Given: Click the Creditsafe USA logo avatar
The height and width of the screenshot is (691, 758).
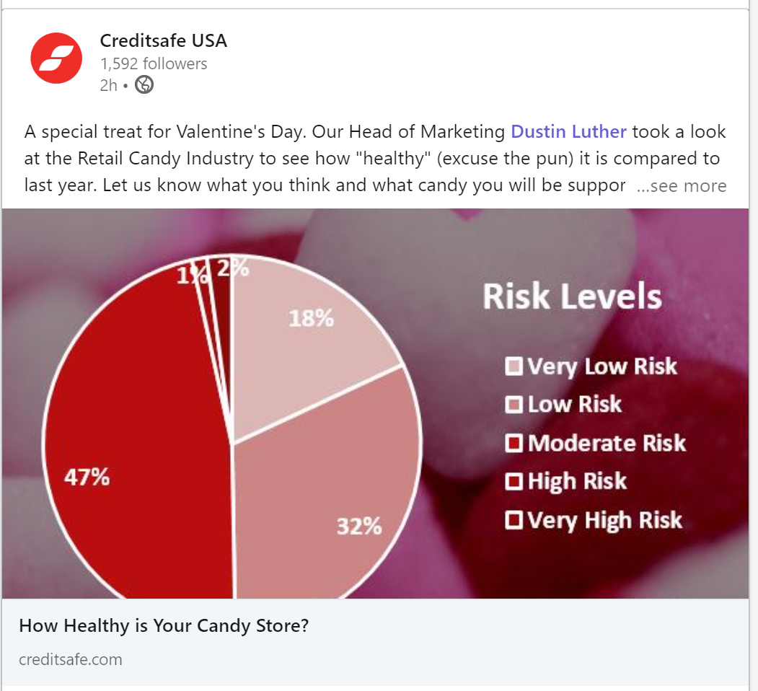Looking at the screenshot, I should coord(56,58).
